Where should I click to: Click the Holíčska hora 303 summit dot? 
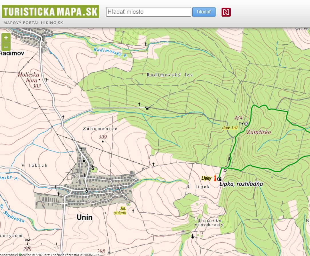[x=39, y=80]
